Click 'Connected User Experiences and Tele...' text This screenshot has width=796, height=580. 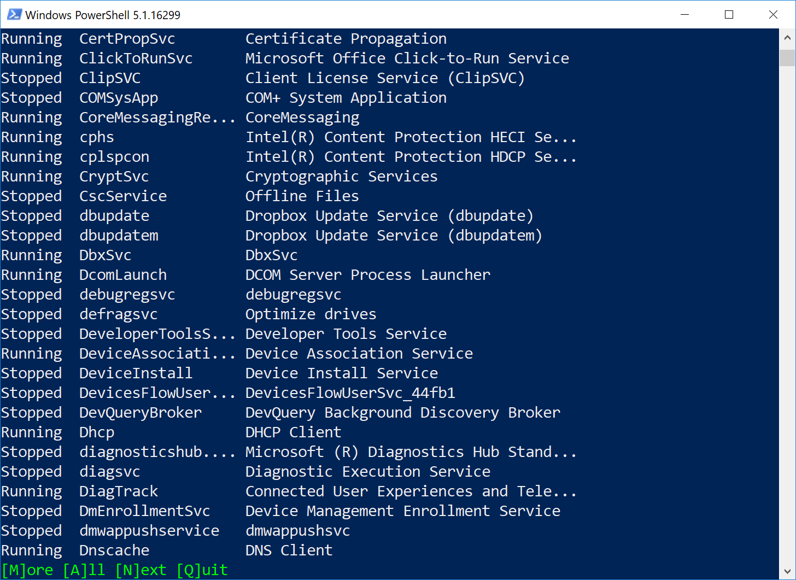pyautogui.click(x=412, y=491)
